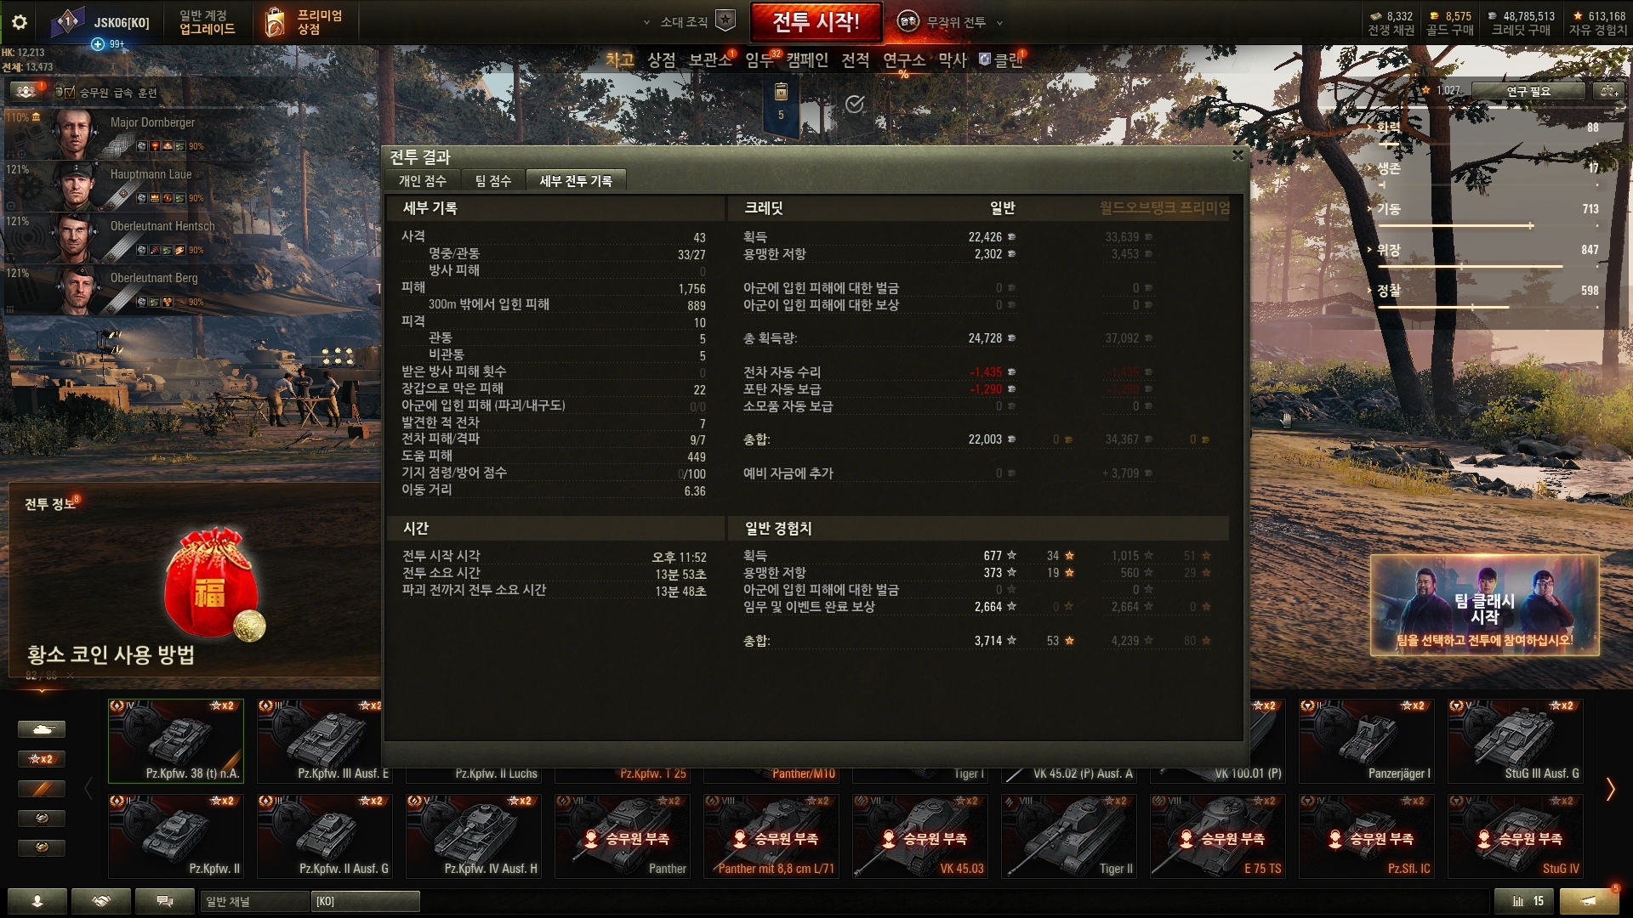This screenshot has height=918, width=1633.
Task: Open the chat channels speech-bubble icon
Action: coord(165,901)
